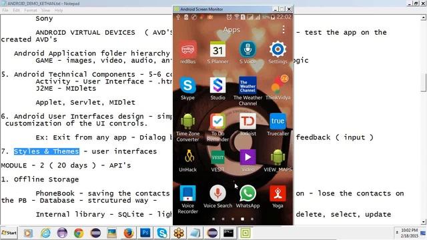Open the To Do Reminder app

coord(218,121)
